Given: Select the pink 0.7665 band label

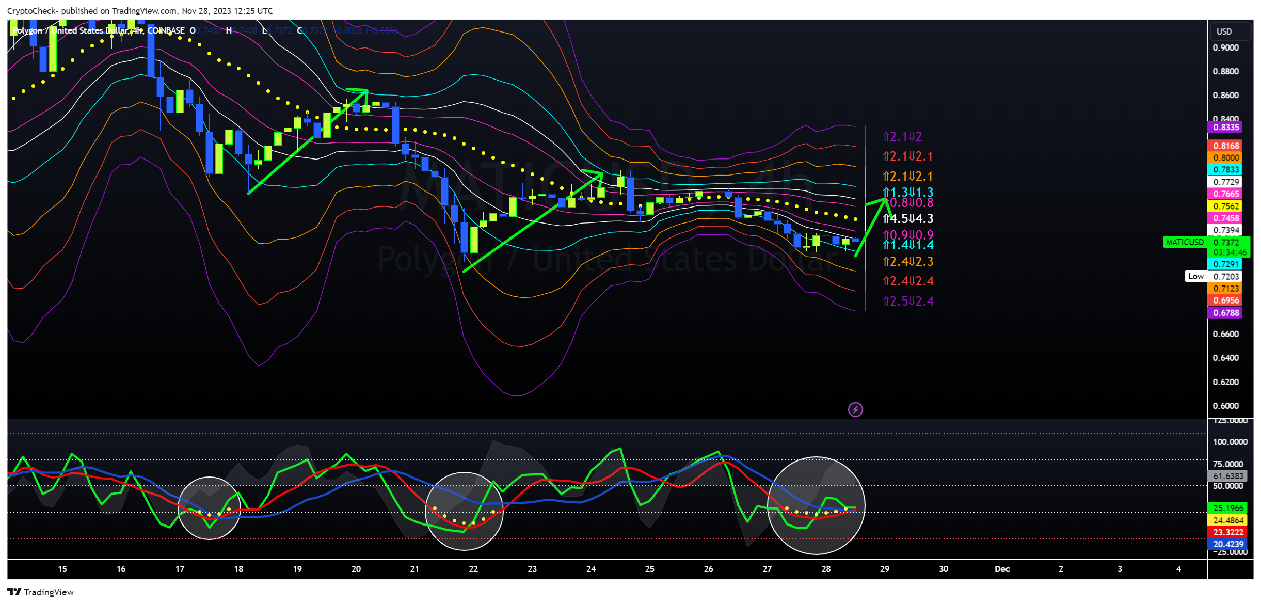Looking at the screenshot, I should 1225,194.
